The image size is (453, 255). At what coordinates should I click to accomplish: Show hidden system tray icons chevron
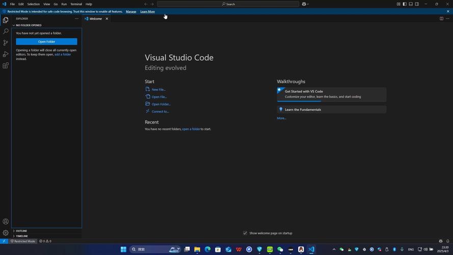click(x=334, y=249)
